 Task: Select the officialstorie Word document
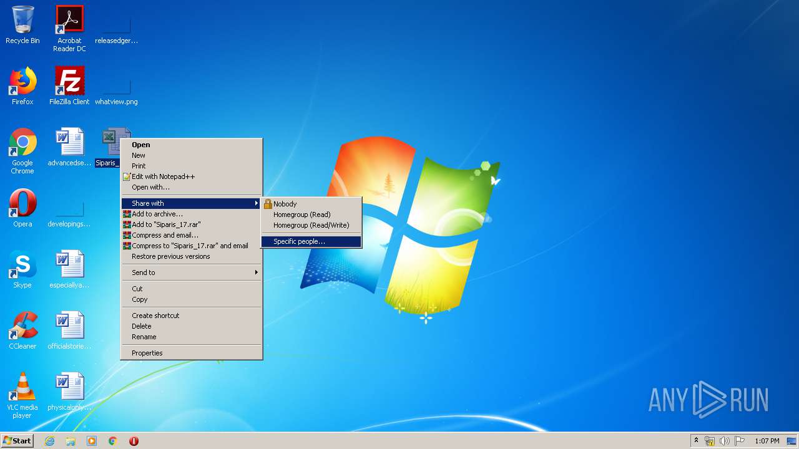pyautogui.click(x=69, y=331)
